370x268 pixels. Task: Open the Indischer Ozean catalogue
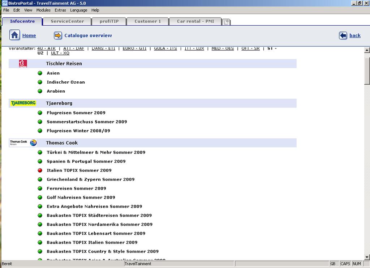point(66,82)
